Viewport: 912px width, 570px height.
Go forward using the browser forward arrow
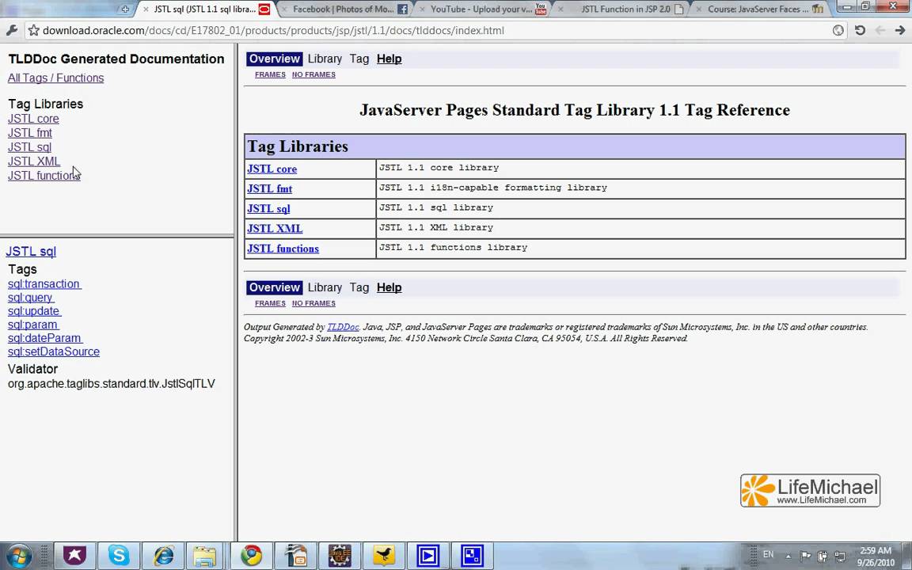[x=900, y=30]
